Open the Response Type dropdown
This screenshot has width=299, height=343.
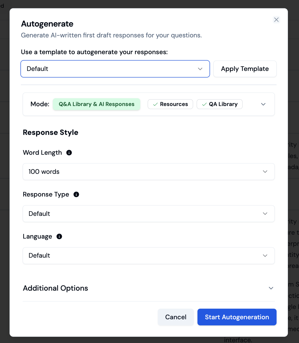point(148,214)
